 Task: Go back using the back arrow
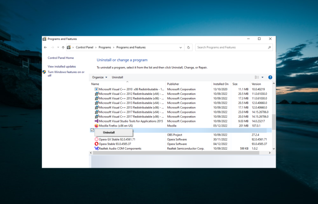click(x=45, y=47)
